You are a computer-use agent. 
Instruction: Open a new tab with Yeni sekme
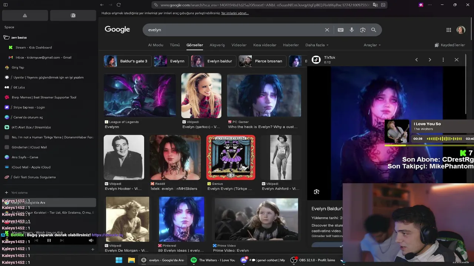tap(48, 192)
